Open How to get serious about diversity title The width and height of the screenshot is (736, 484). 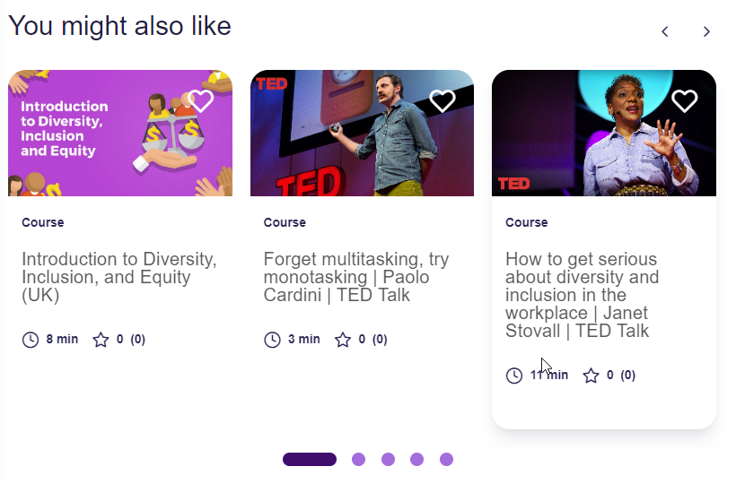pos(582,295)
